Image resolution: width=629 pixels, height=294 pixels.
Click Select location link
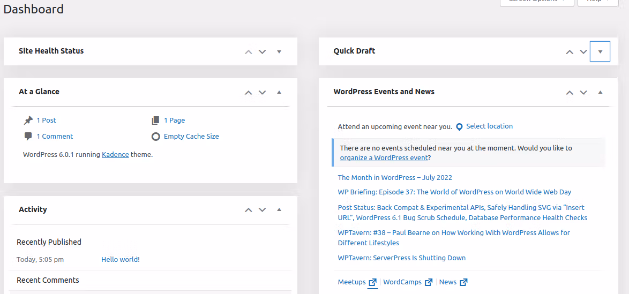click(489, 126)
